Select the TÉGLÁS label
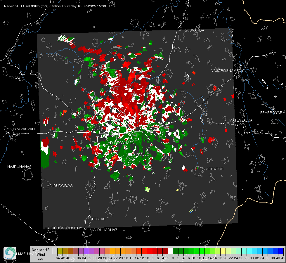This screenshot has height=263, width=286. pos(98,219)
